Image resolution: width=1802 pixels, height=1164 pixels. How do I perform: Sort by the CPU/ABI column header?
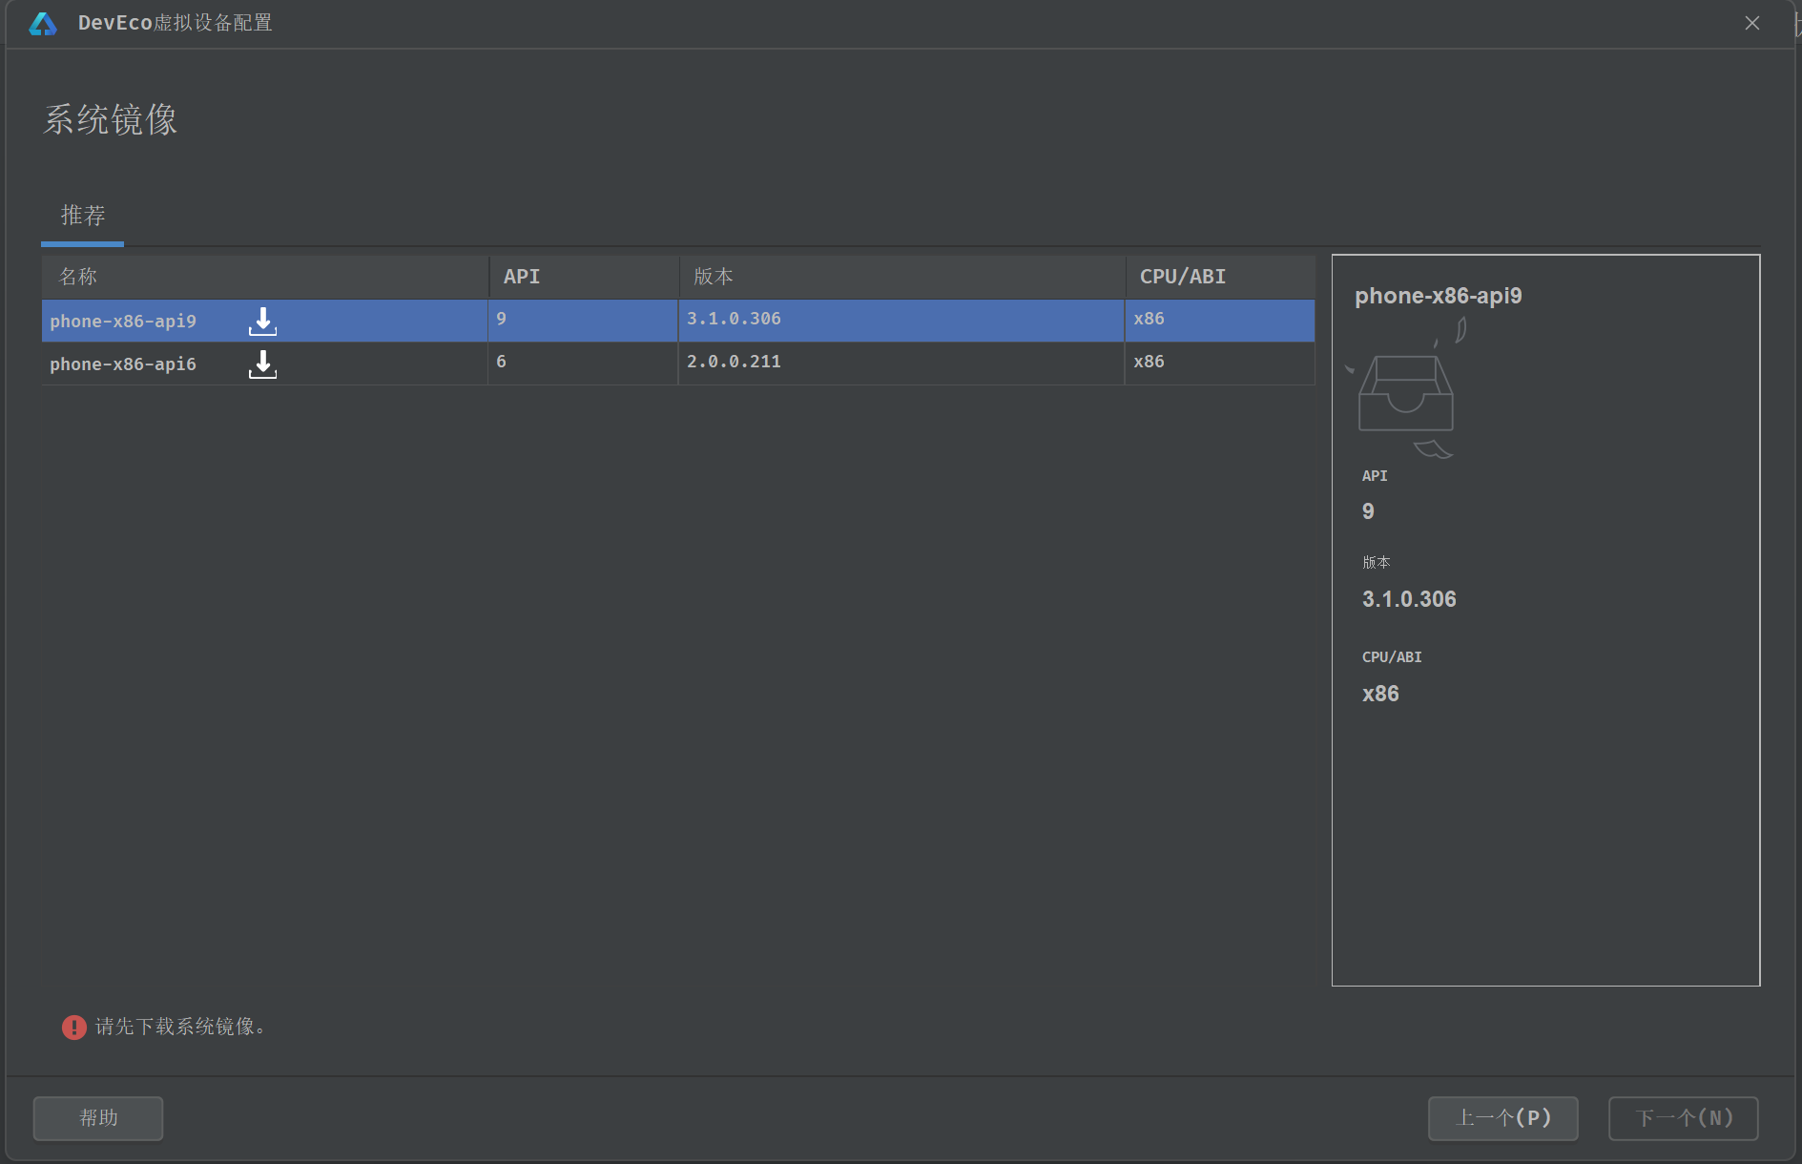(1220, 277)
